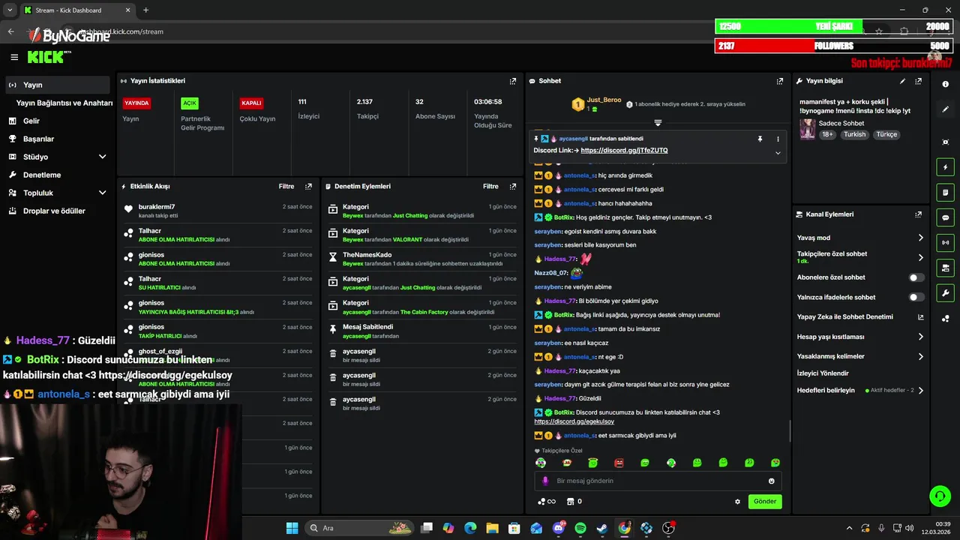Pop out the Yayın İstatistikleri panel
This screenshot has width=960, height=540.
pos(513,81)
